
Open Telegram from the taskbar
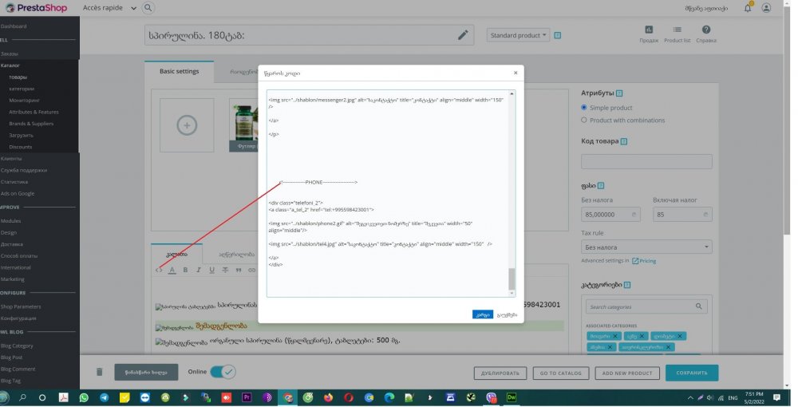pyautogui.click(x=104, y=398)
